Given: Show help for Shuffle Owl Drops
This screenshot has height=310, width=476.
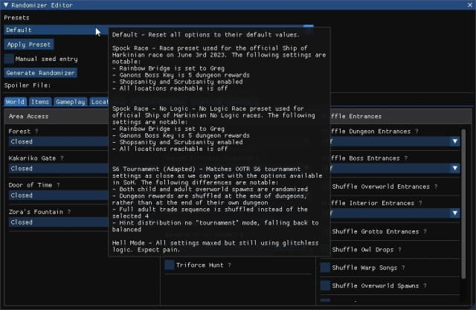Looking at the screenshot, I should [x=400, y=250].
